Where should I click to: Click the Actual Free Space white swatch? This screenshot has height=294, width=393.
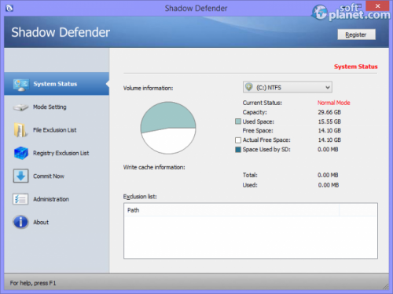[x=238, y=140]
